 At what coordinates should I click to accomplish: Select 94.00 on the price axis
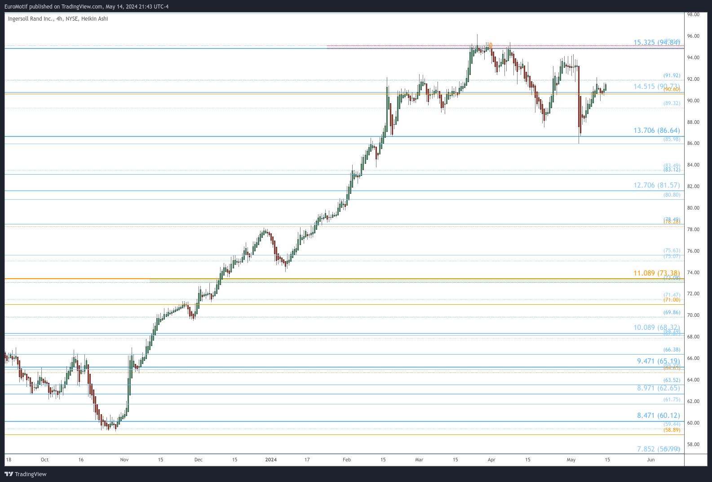(x=693, y=57)
